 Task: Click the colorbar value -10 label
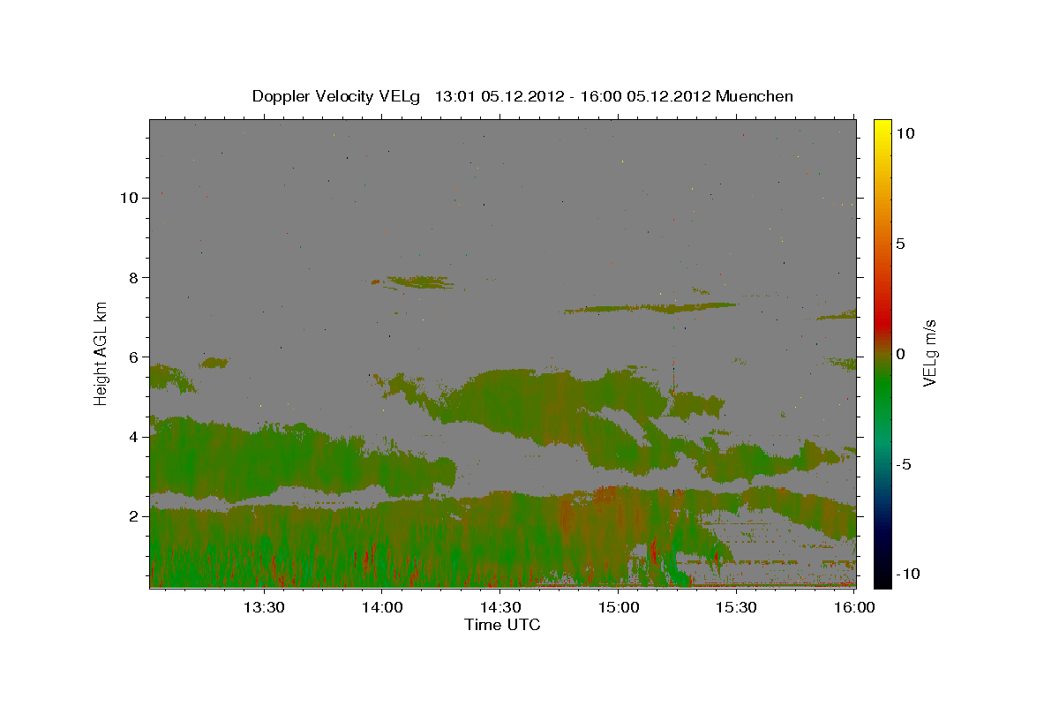907,574
